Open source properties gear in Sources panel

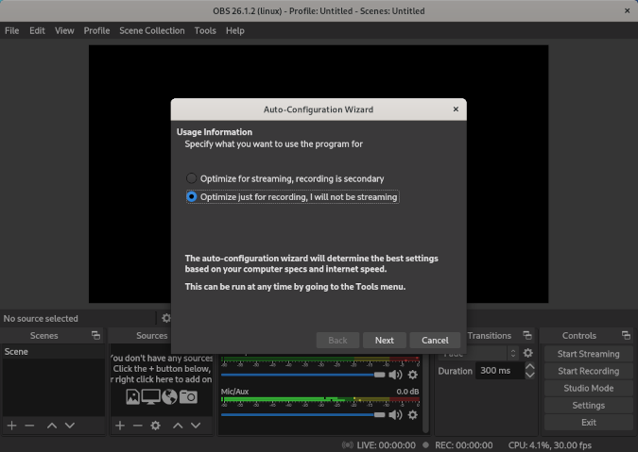click(x=156, y=426)
